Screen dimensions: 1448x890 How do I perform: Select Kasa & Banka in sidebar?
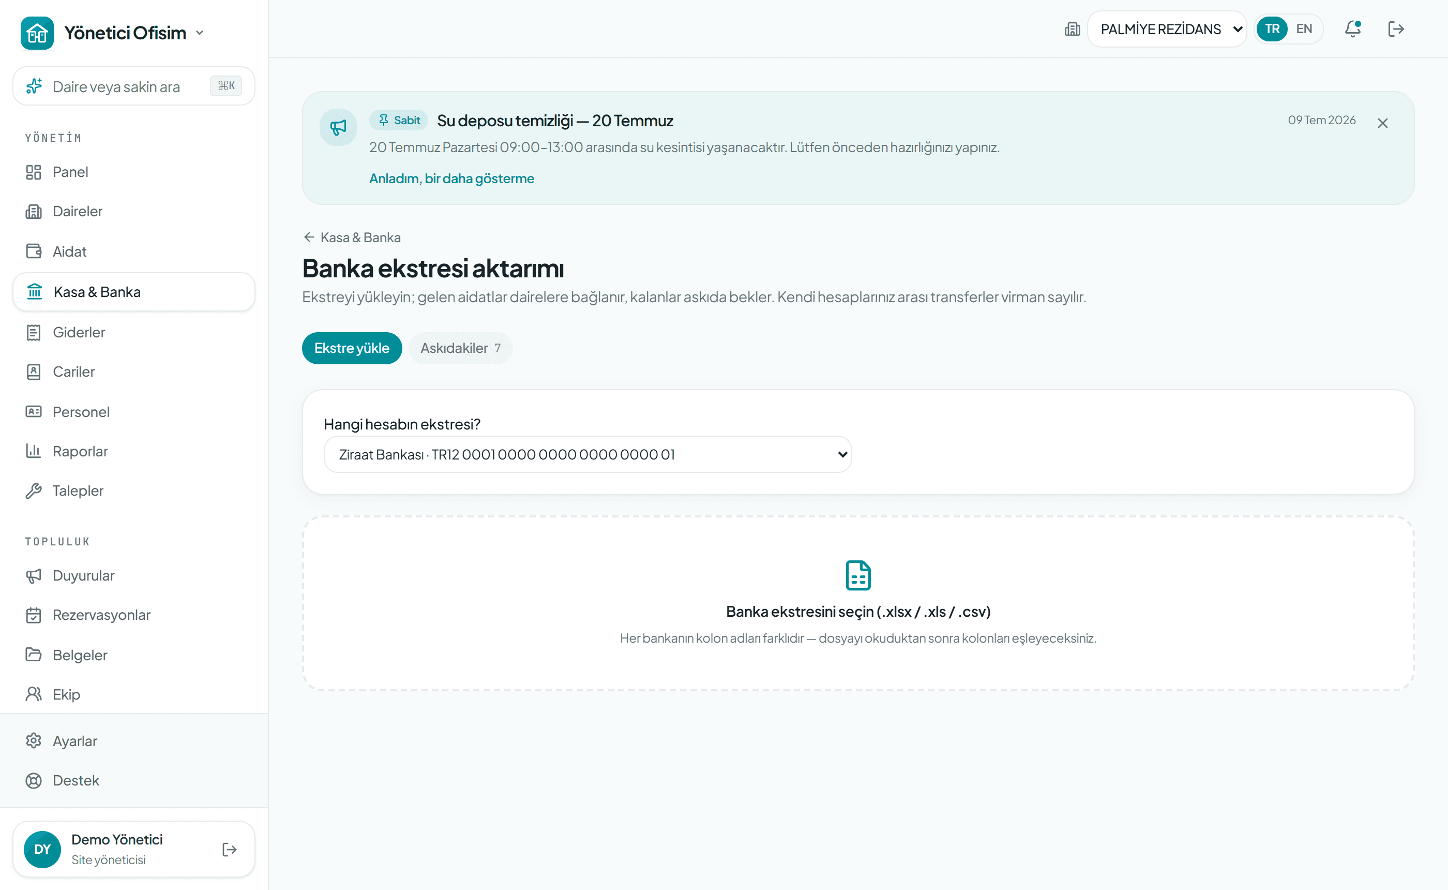[x=133, y=292]
